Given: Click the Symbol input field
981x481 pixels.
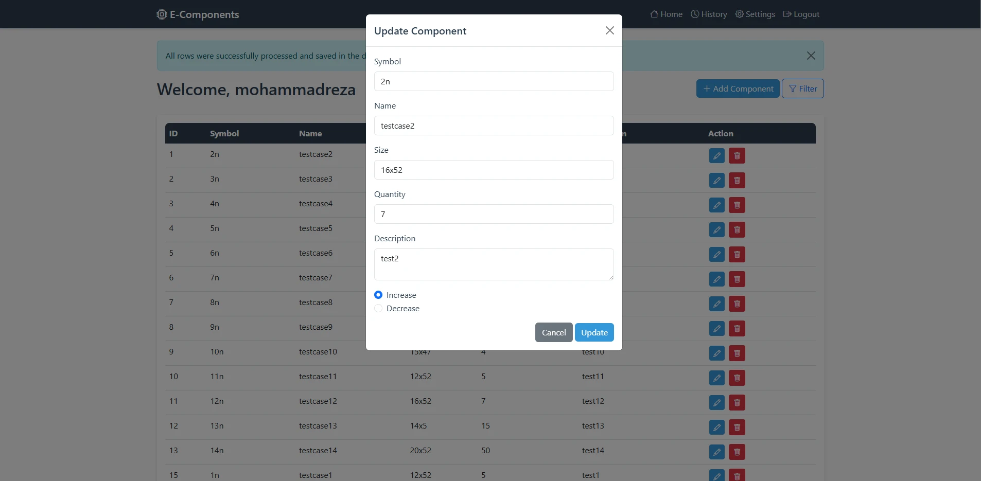Looking at the screenshot, I should click(494, 81).
